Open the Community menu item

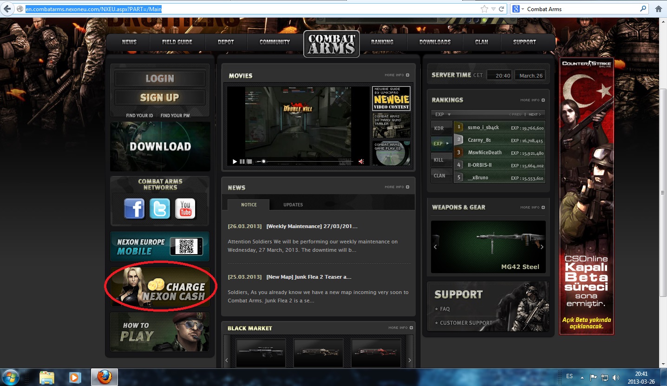(x=275, y=42)
